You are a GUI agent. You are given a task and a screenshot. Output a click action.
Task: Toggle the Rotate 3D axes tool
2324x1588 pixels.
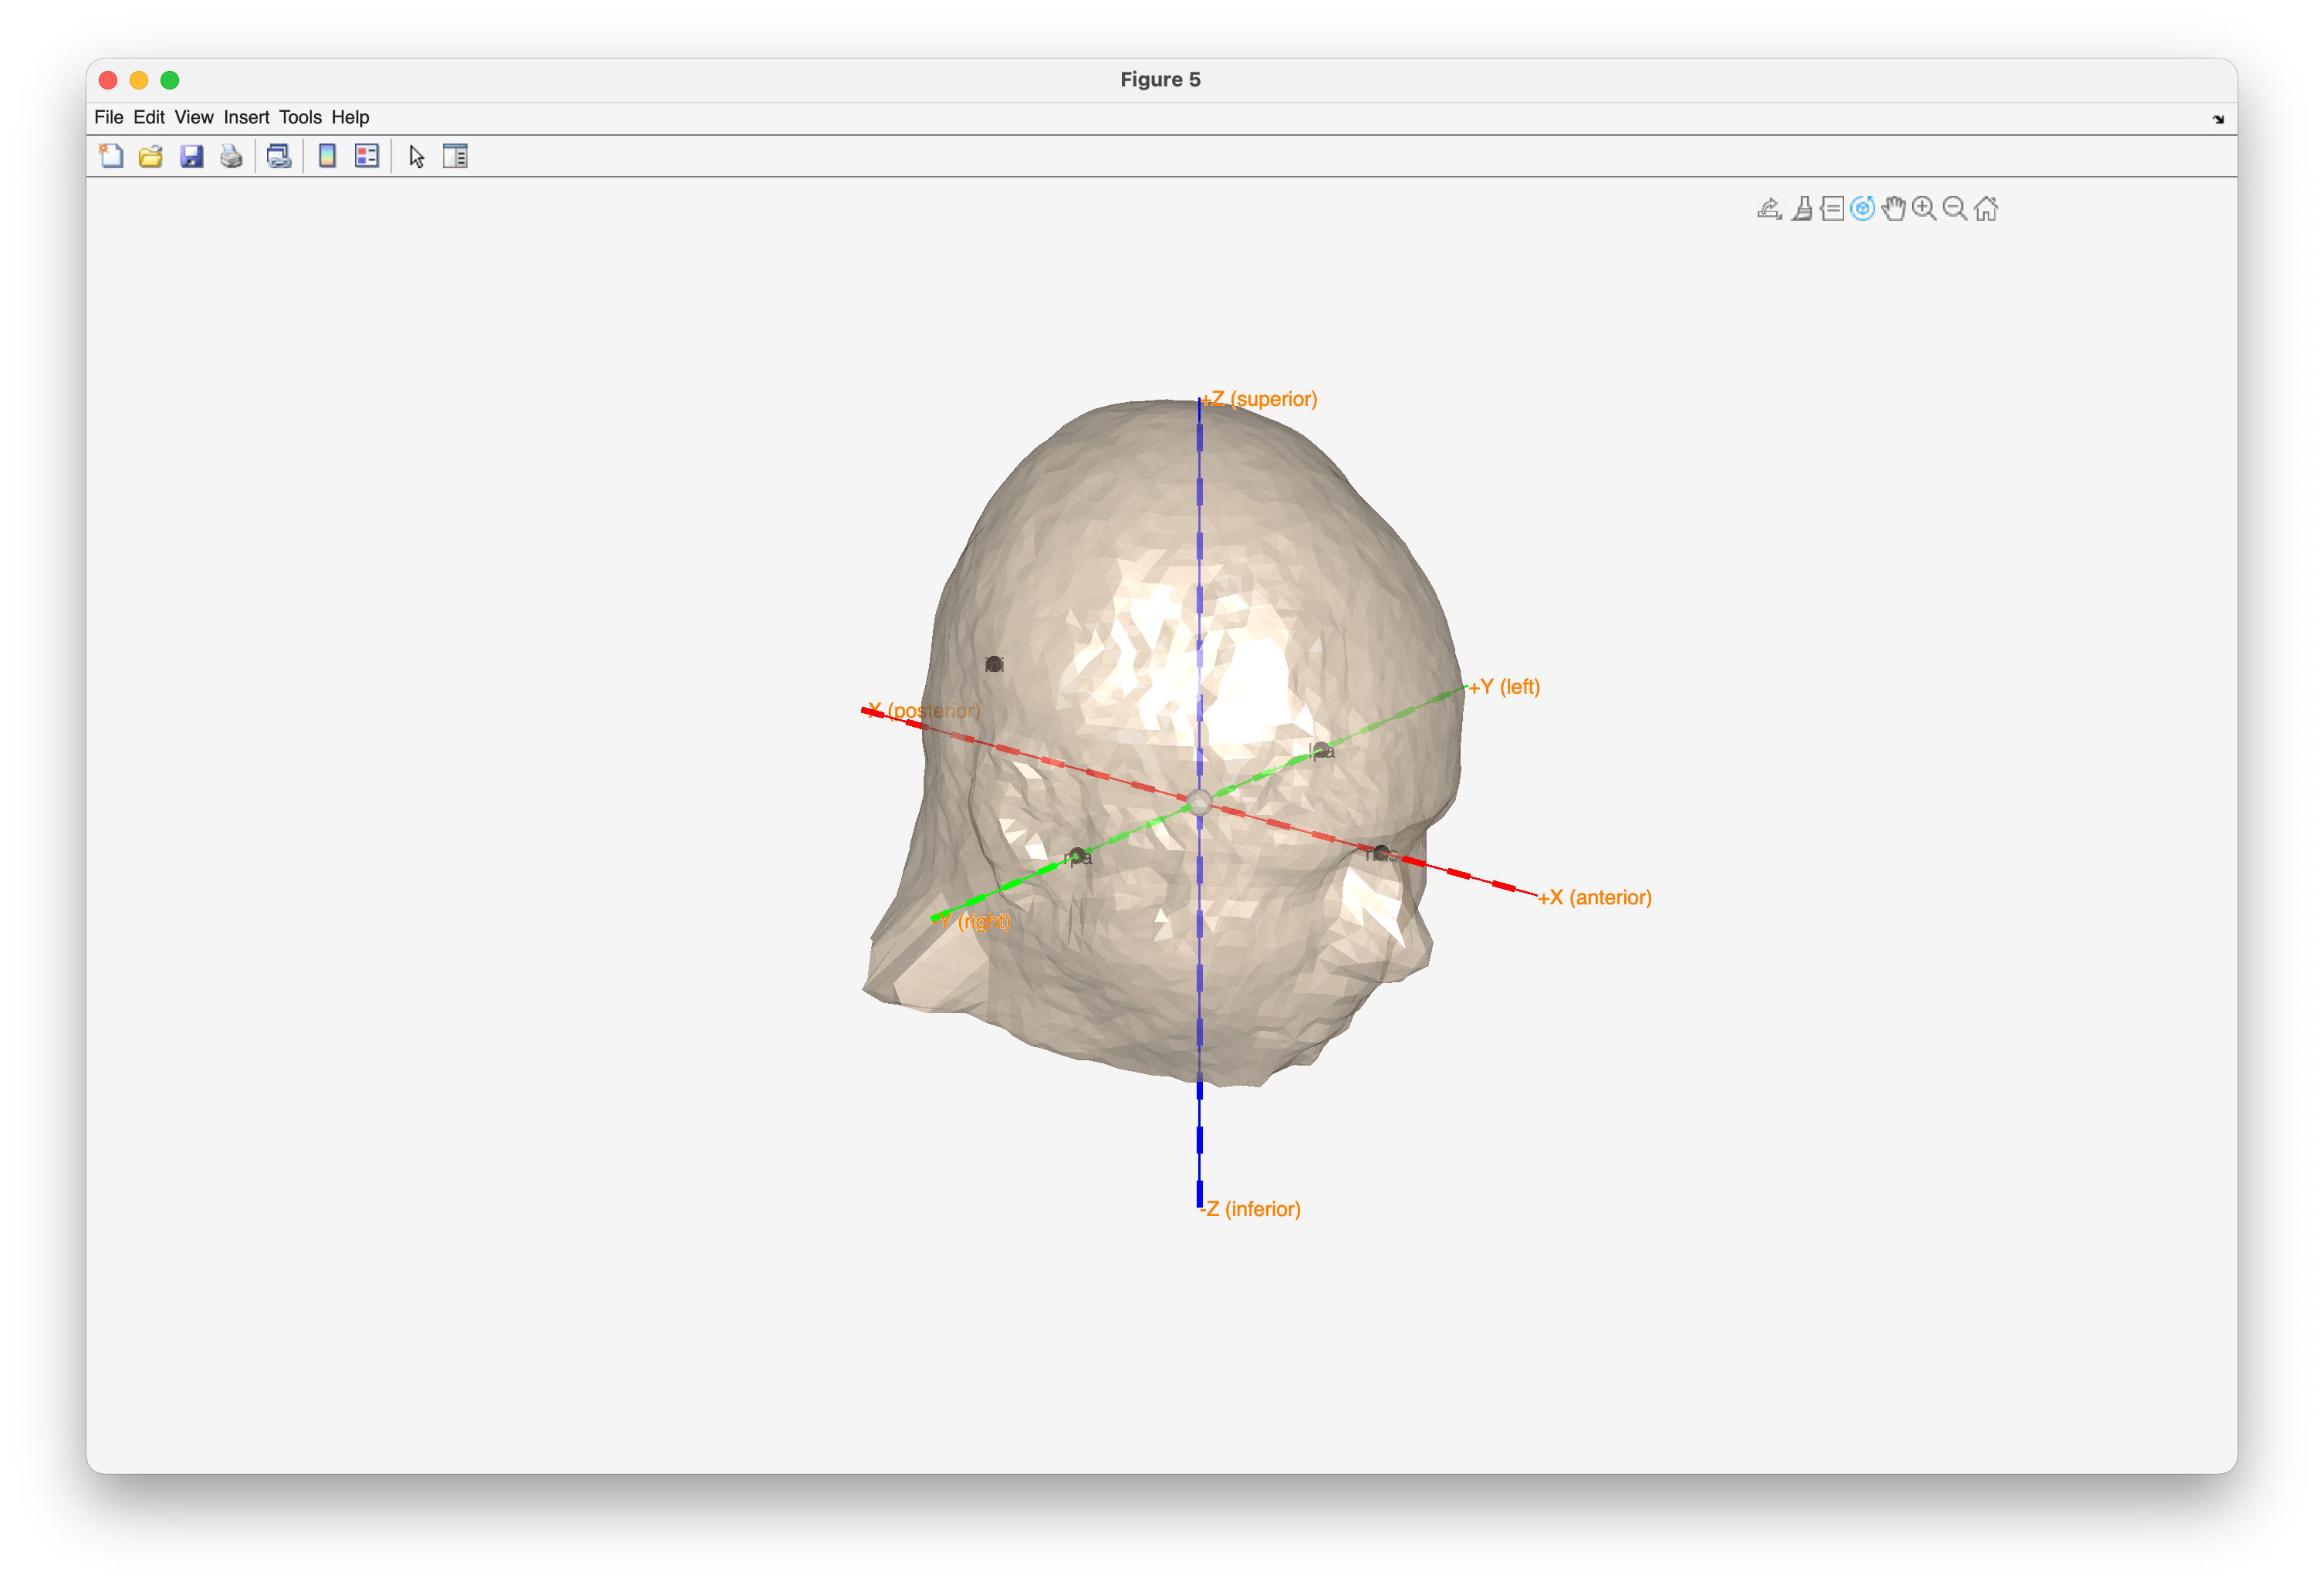1862,208
